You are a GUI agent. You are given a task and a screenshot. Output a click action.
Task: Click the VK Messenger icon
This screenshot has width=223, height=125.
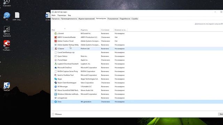click(x=56, y=86)
